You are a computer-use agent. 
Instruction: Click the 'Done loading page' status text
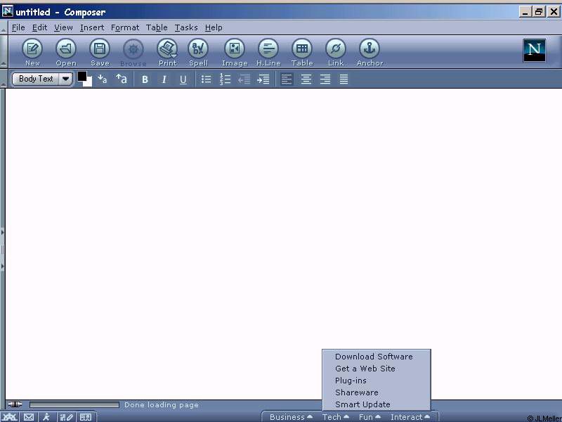pos(162,405)
